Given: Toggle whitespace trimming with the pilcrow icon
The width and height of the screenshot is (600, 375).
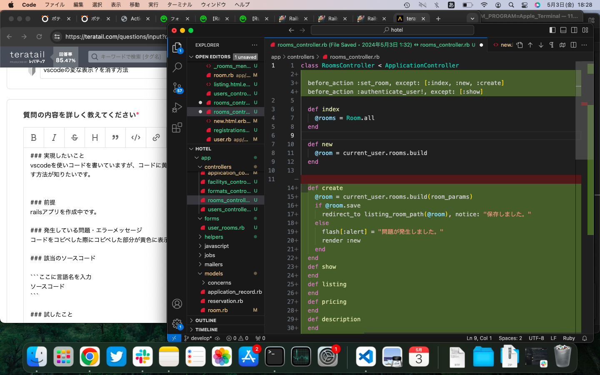Looking at the screenshot, I should tap(552, 45).
